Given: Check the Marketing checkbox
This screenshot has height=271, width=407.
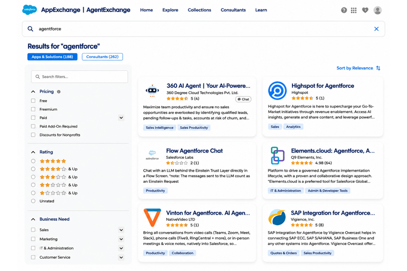Looking at the screenshot, I should [33, 239].
